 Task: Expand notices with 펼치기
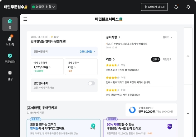click(168, 37)
